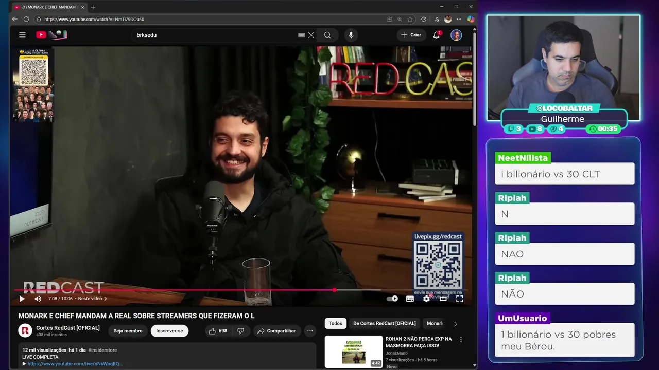Image resolution: width=659 pixels, height=370 pixels.
Task: Open the browser zoom magnifier in address bar
Action: point(400,19)
